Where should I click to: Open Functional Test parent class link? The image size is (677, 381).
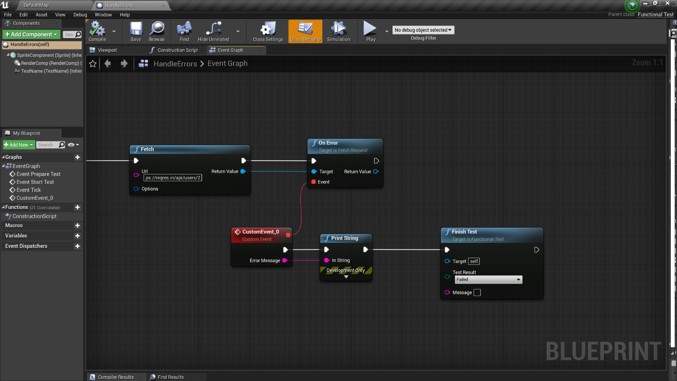(655, 14)
